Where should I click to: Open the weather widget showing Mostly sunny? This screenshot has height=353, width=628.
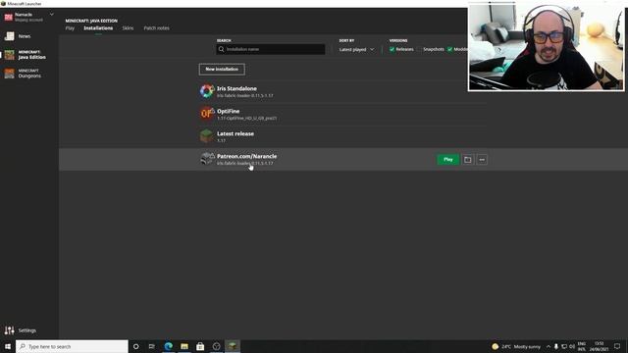516,346
